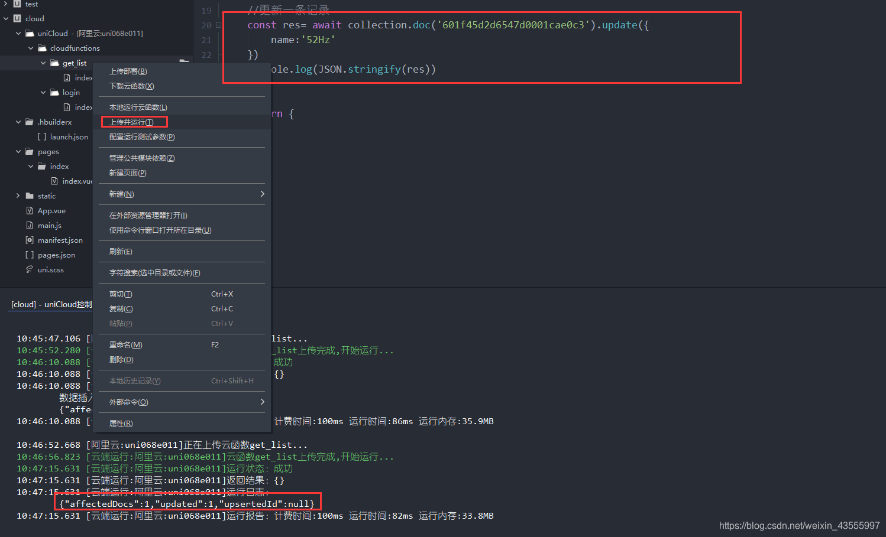Click the '52Hz' string in editor
Image resolution: width=886 pixels, height=537 pixels.
coord(319,40)
